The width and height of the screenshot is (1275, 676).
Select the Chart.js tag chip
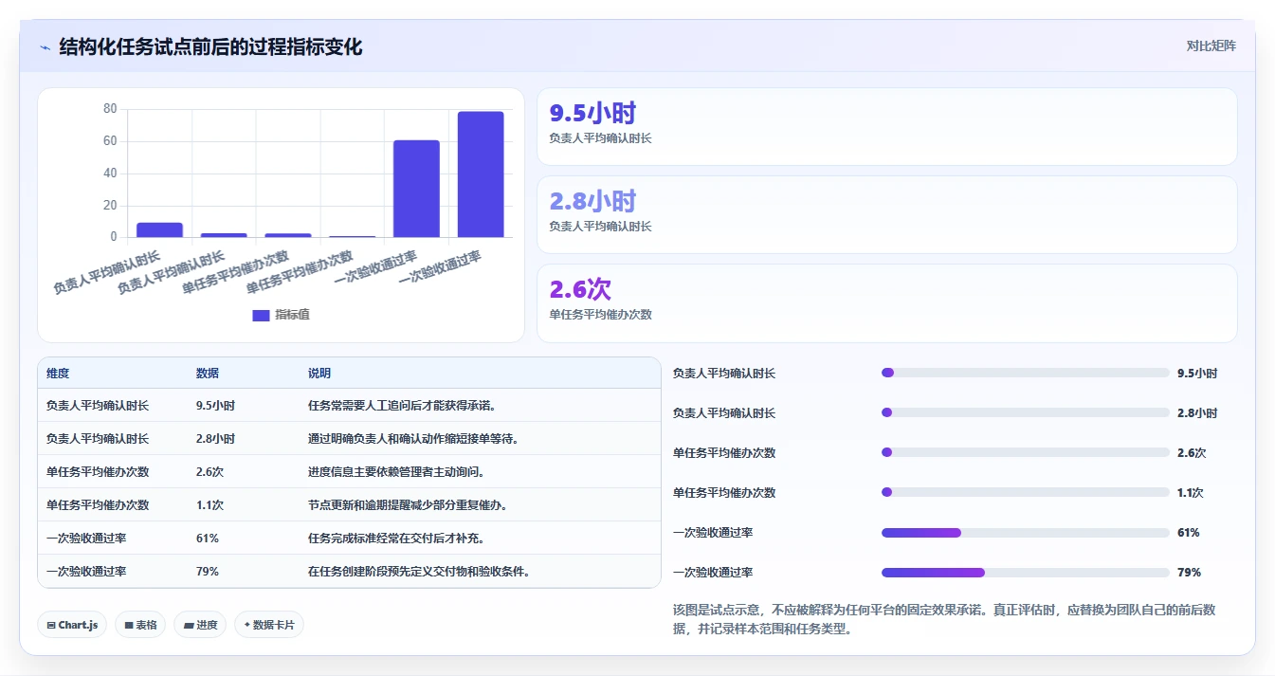coord(72,625)
